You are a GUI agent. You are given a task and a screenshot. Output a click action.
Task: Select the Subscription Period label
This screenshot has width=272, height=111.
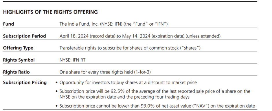click(x=25, y=36)
